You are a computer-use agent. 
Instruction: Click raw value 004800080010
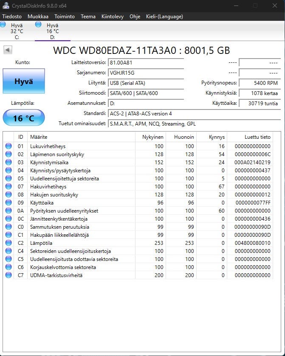(x=252, y=243)
